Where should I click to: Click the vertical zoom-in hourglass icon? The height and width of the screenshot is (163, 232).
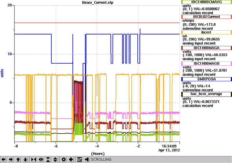(x=48, y=160)
